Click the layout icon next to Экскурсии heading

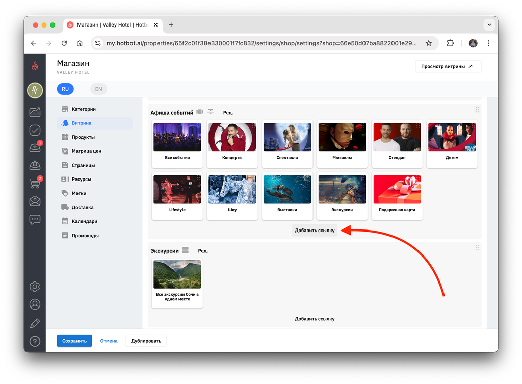[186, 250]
